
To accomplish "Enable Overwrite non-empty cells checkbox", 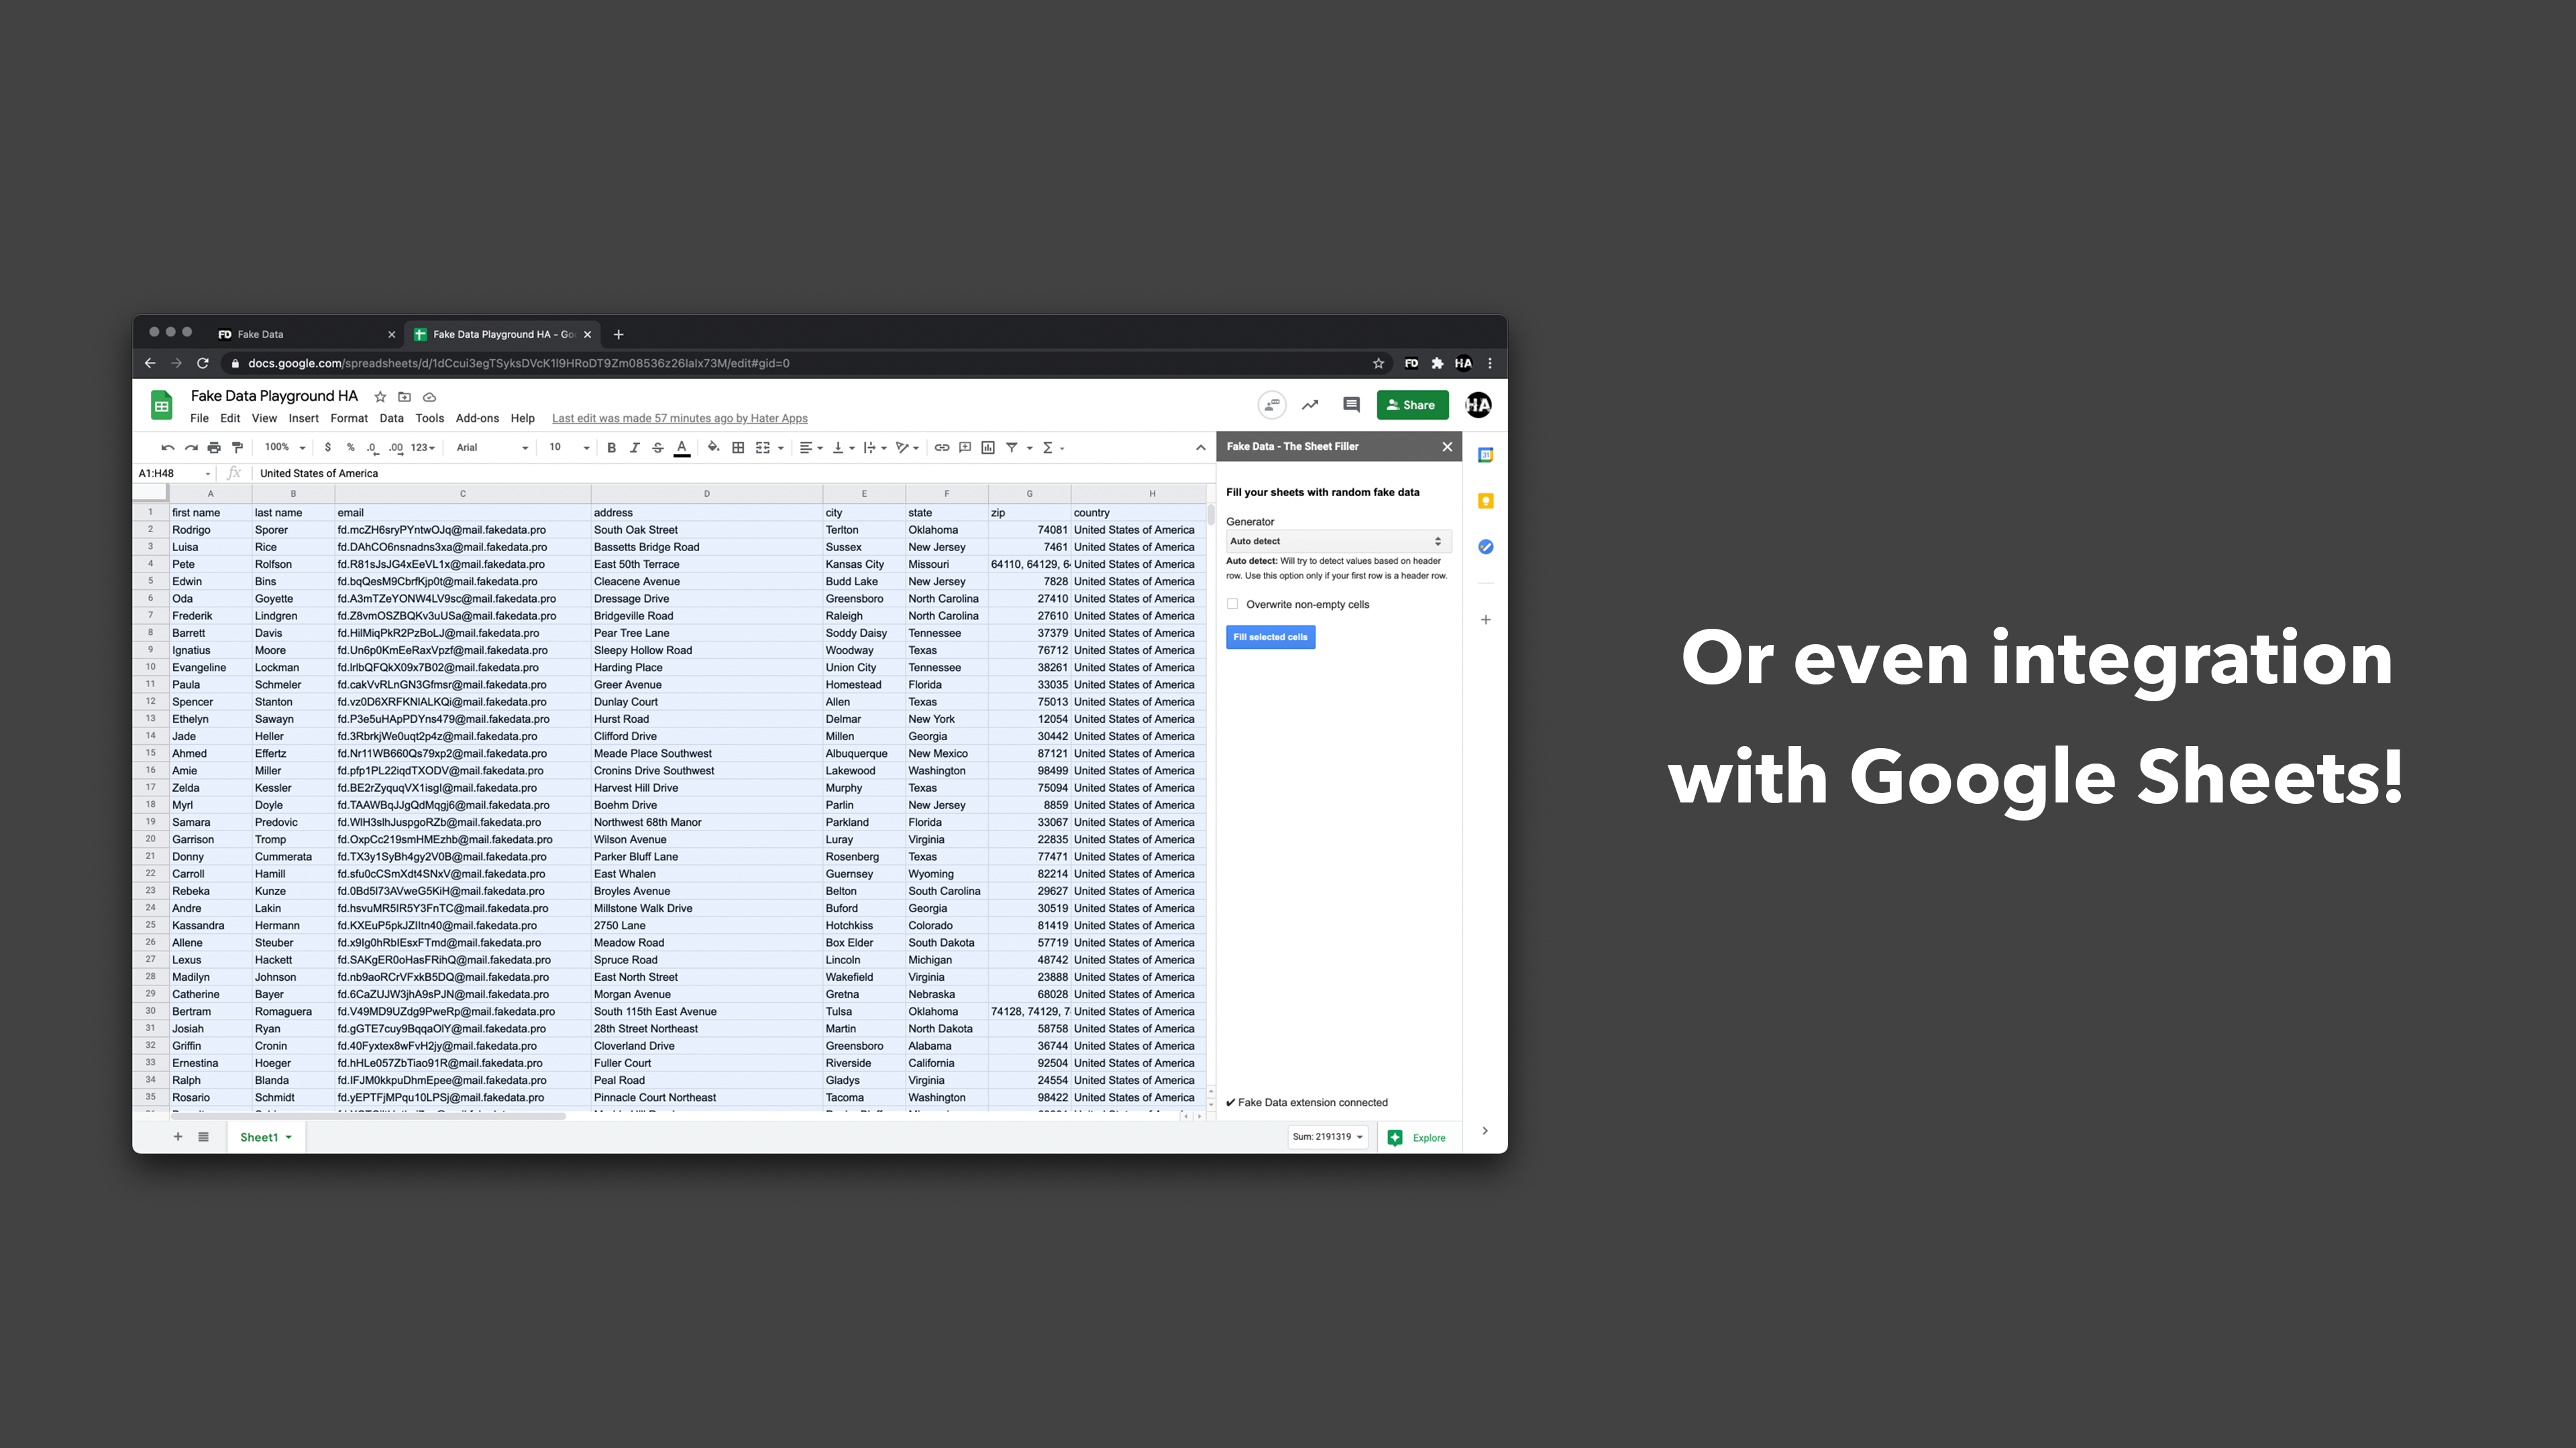I will [x=1232, y=603].
